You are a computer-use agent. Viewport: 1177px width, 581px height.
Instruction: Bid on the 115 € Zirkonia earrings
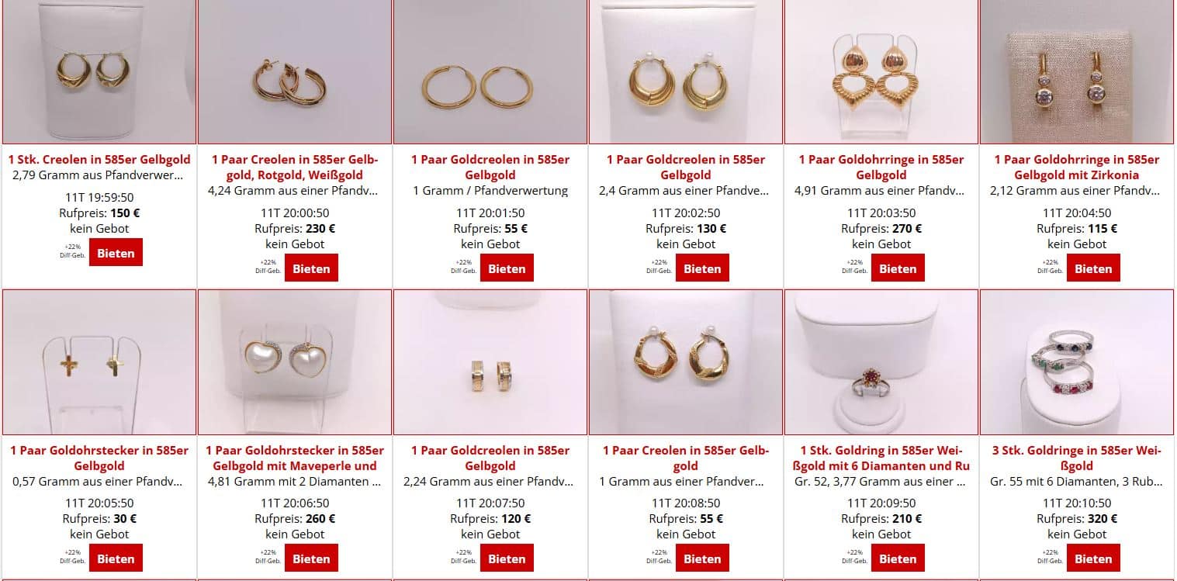pos(1093,268)
